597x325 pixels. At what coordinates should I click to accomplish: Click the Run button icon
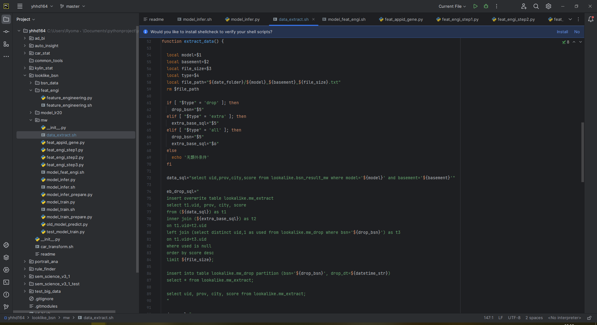coord(475,6)
